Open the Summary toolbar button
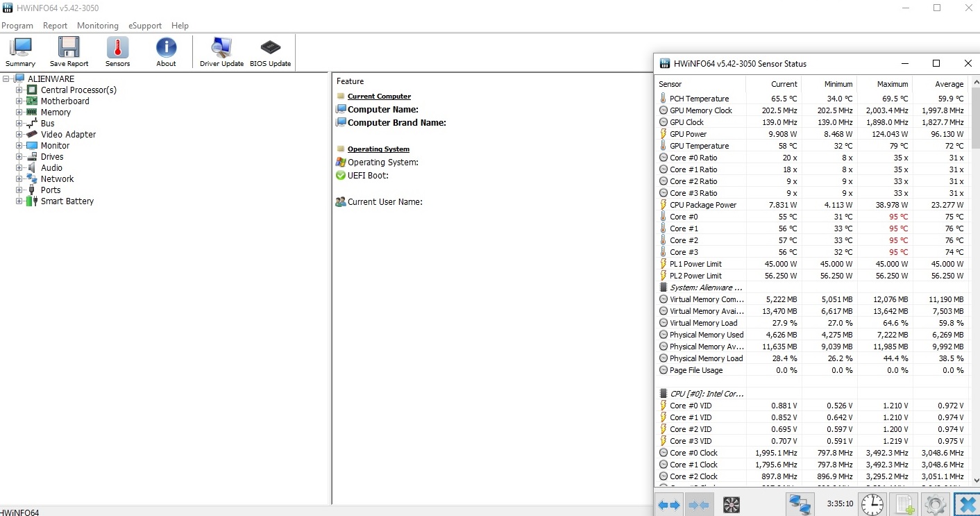The height and width of the screenshot is (516, 980). click(x=21, y=52)
